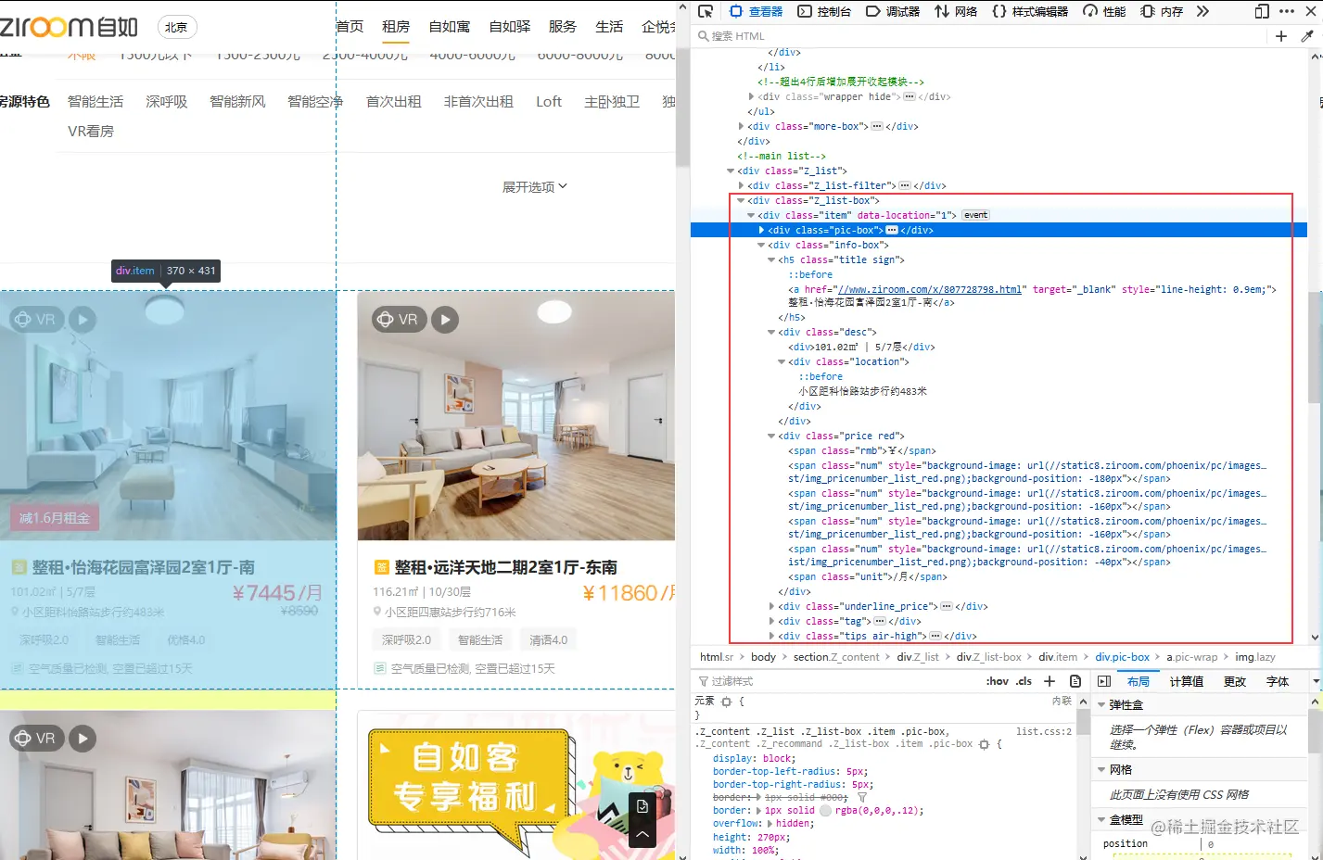Expand the more-box div node
This screenshot has height=860, width=1323.
741,126
